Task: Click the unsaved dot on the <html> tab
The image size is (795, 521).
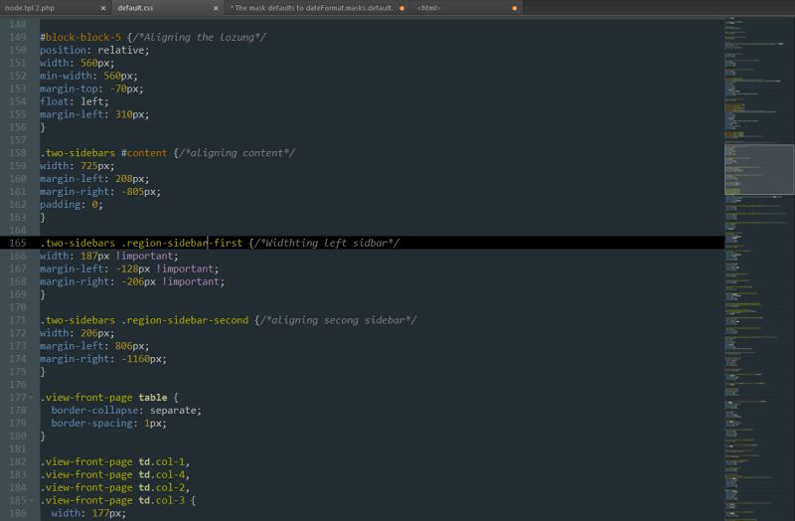Action: tap(515, 8)
